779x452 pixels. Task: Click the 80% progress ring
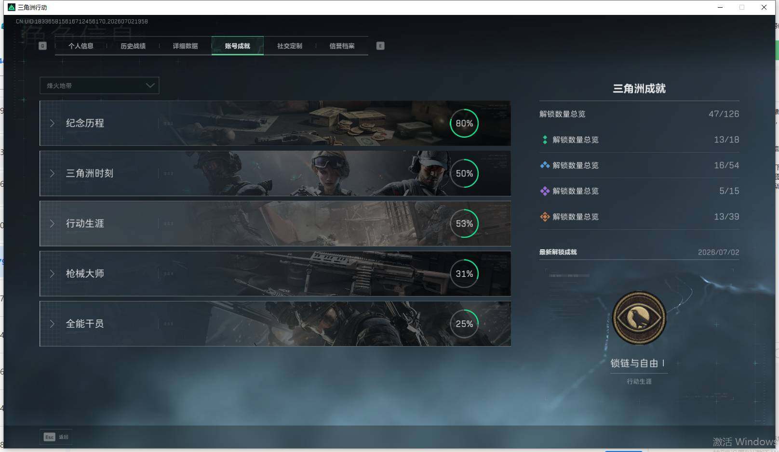point(464,123)
